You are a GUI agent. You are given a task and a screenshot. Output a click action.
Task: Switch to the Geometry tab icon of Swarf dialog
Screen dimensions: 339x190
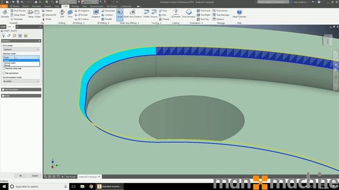pyautogui.click(x=9, y=36)
